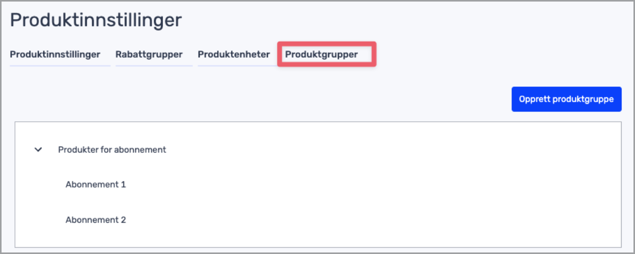Click the Produktinnstillinger page heading

click(x=96, y=21)
